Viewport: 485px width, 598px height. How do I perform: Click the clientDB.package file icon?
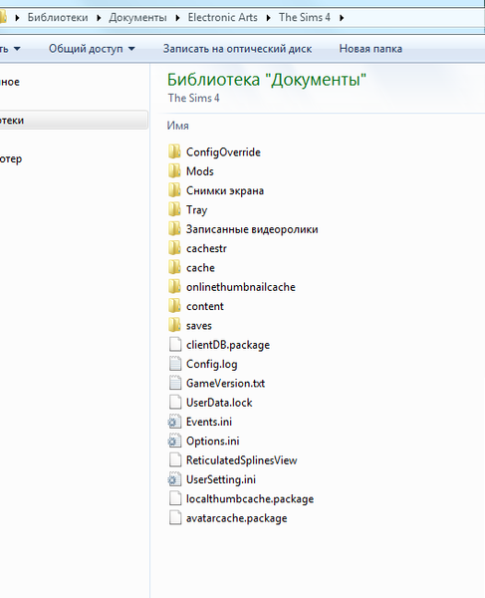pyautogui.click(x=175, y=345)
